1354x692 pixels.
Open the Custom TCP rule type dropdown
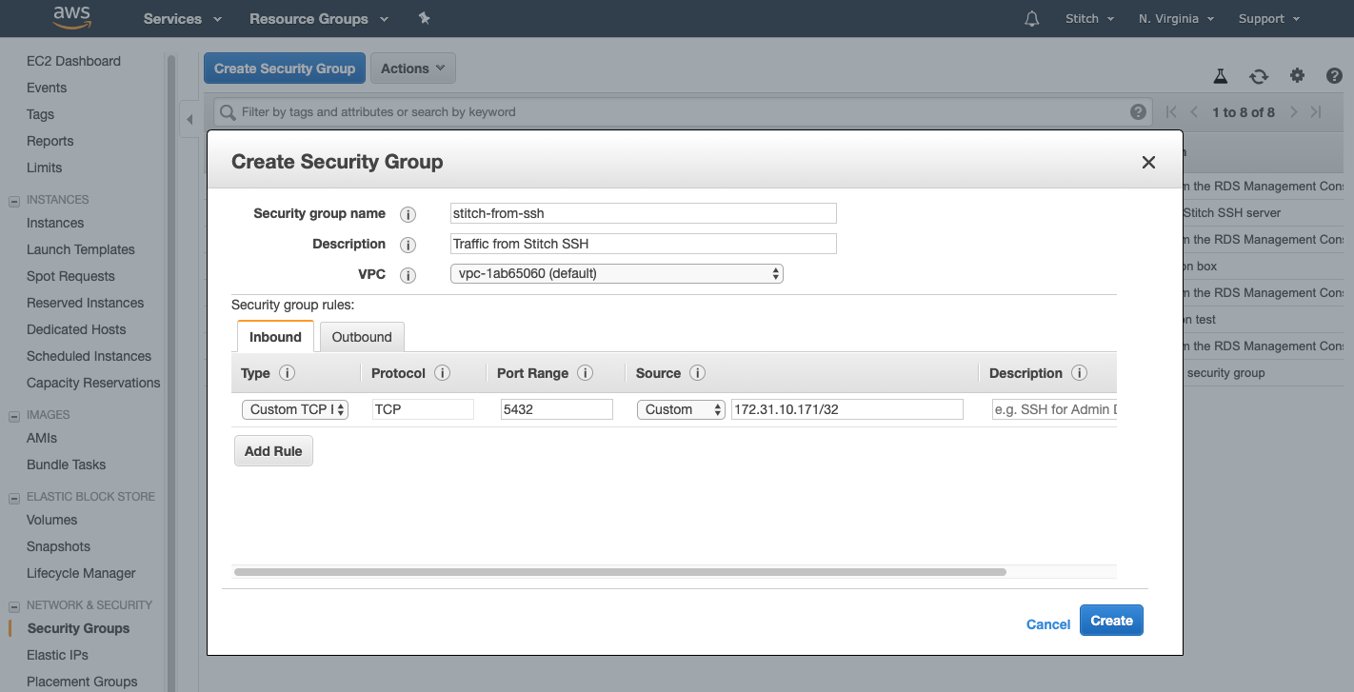point(295,408)
